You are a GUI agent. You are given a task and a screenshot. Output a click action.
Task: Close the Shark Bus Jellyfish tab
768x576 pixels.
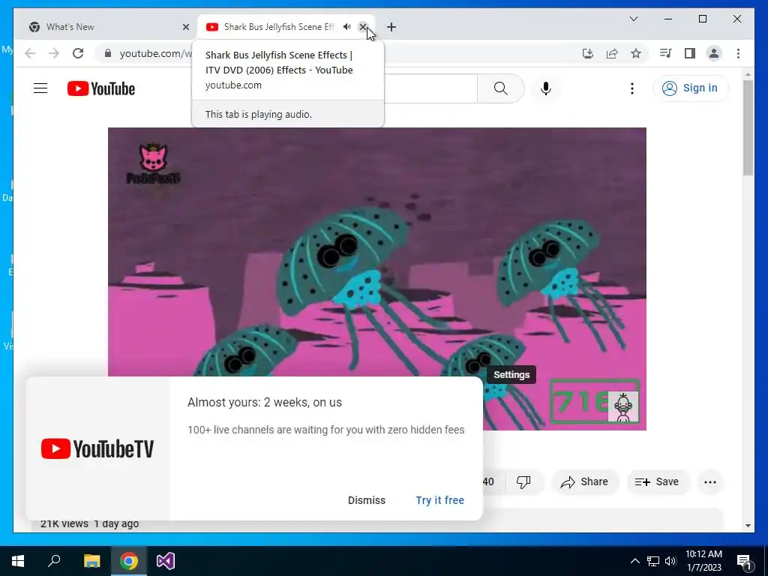click(363, 27)
